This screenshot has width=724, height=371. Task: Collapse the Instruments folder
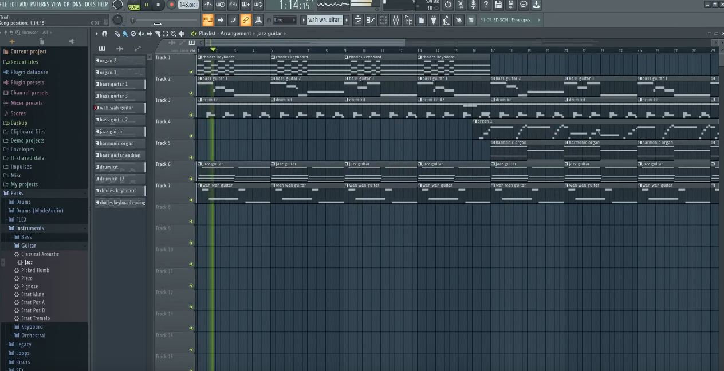pyautogui.click(x=30, y=228)
